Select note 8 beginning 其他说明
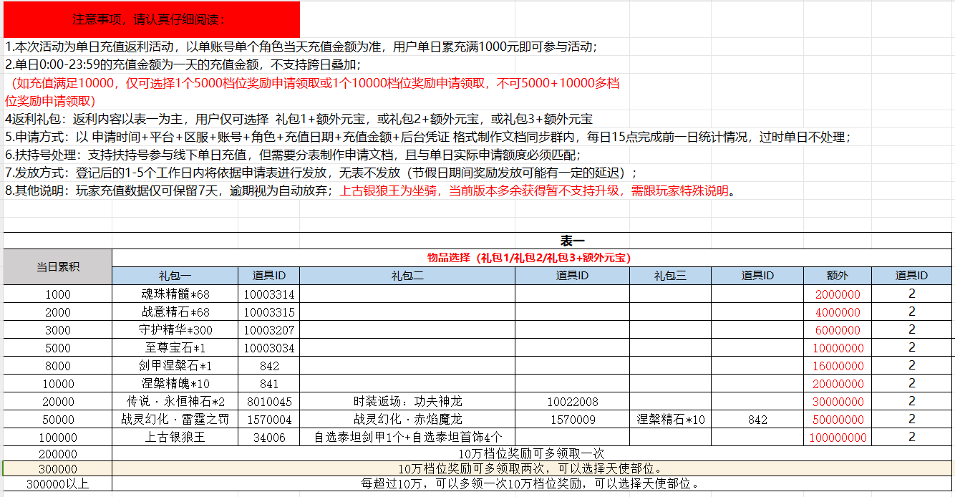The width and height of the screenshot is (955, 497). point(370,190)
